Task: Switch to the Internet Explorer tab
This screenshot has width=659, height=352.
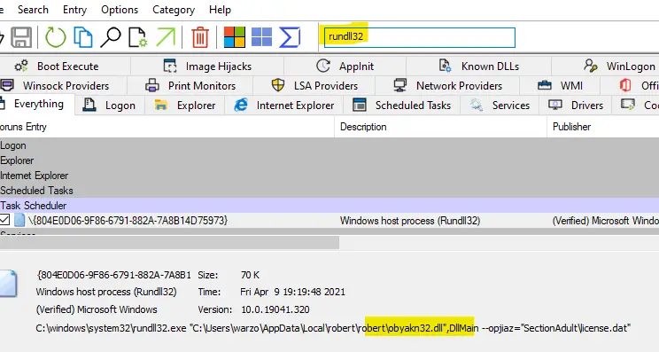Action: [x=284, y=106]
